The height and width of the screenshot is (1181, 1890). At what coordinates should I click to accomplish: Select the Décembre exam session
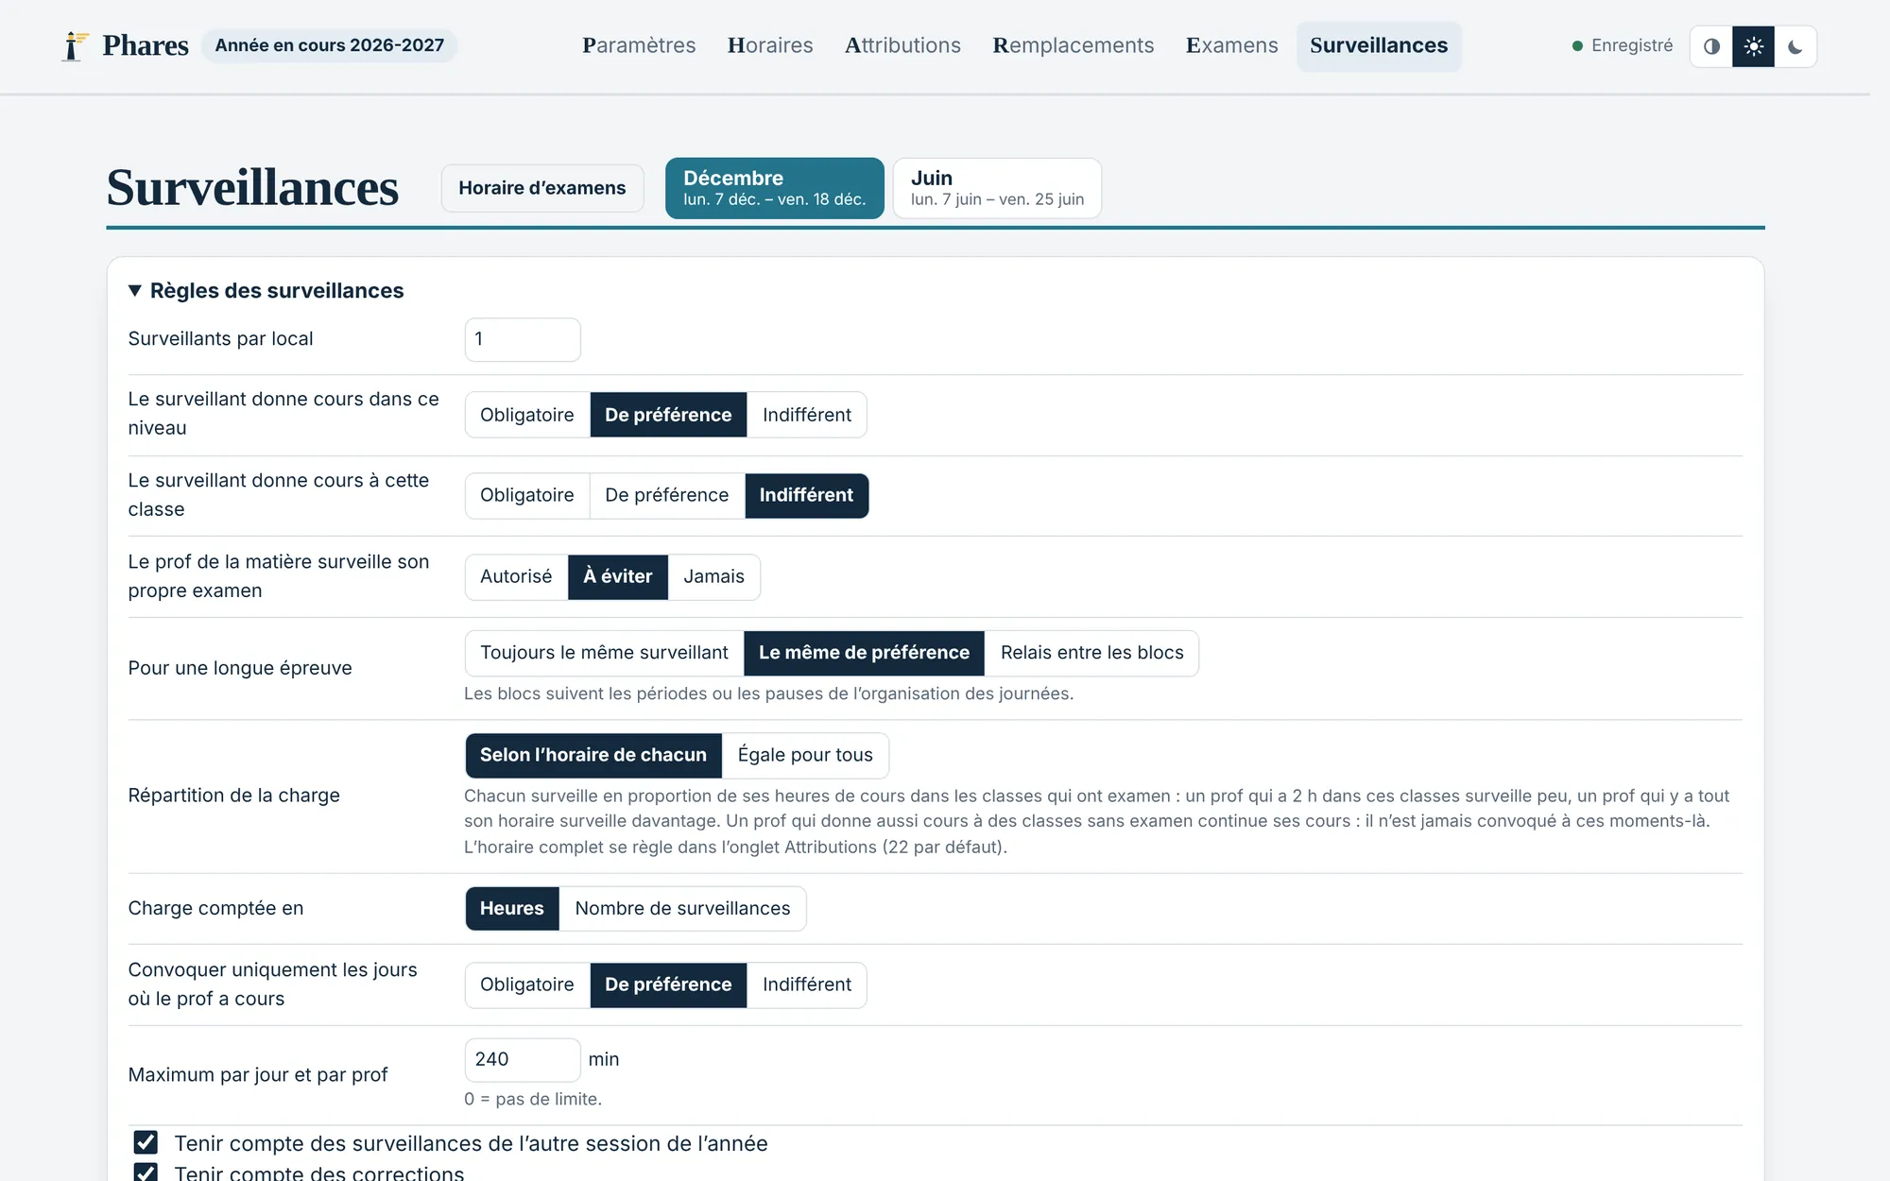(775, 188)
